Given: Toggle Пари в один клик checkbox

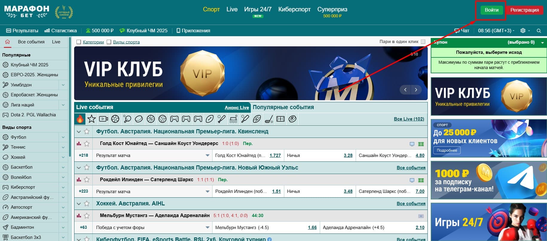Looking at the screenshot, I should point(423,42).
